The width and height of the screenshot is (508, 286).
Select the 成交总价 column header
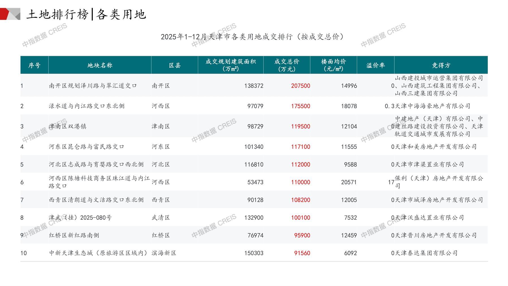click(287, 65)
